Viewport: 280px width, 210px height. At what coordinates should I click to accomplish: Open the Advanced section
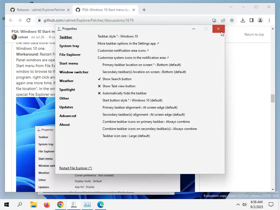point(68,116)
